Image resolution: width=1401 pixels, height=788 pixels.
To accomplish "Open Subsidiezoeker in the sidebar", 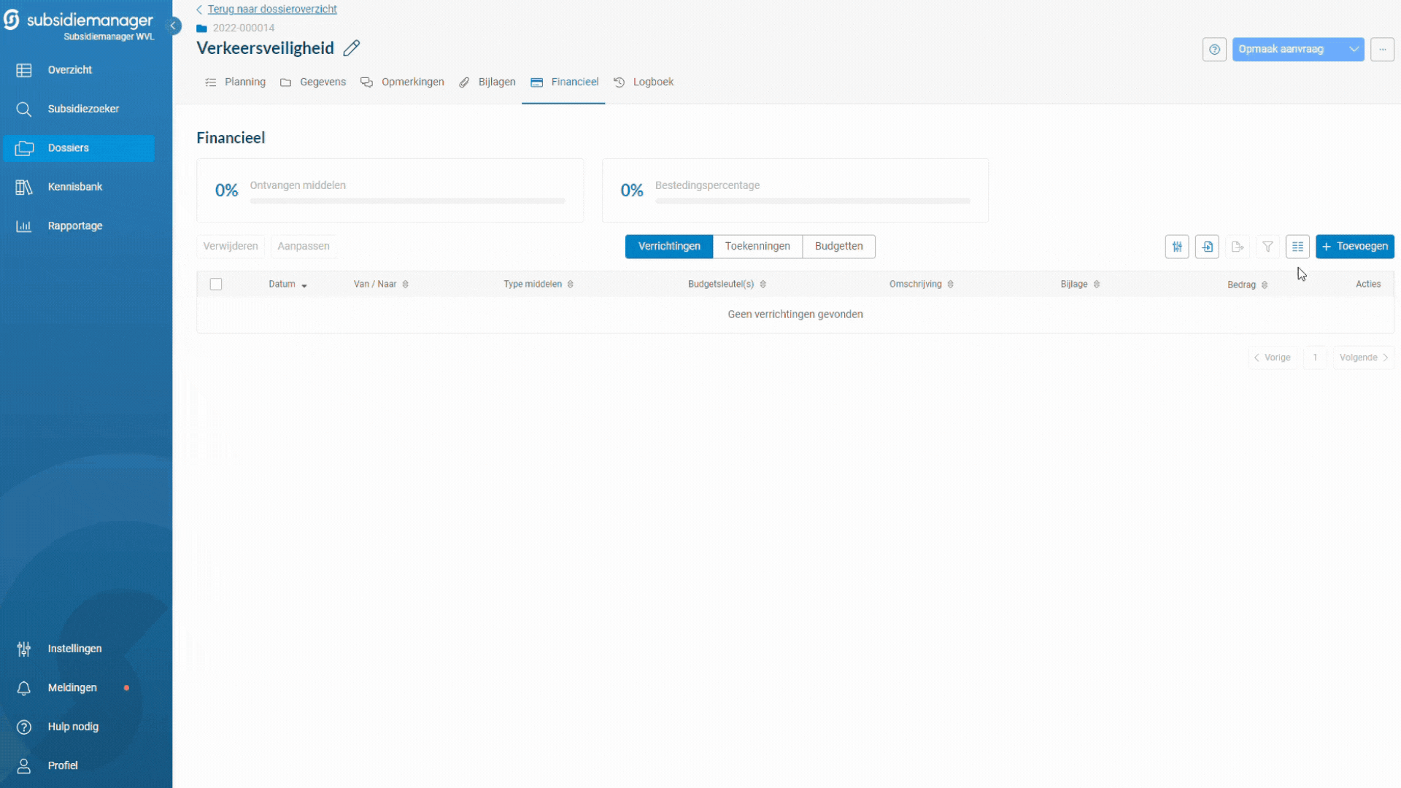I will click(x=83, y=109).
